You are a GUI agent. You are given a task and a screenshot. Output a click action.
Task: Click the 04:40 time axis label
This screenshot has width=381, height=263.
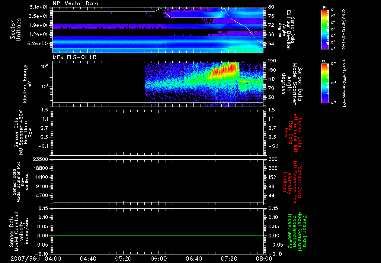[88, 259]
